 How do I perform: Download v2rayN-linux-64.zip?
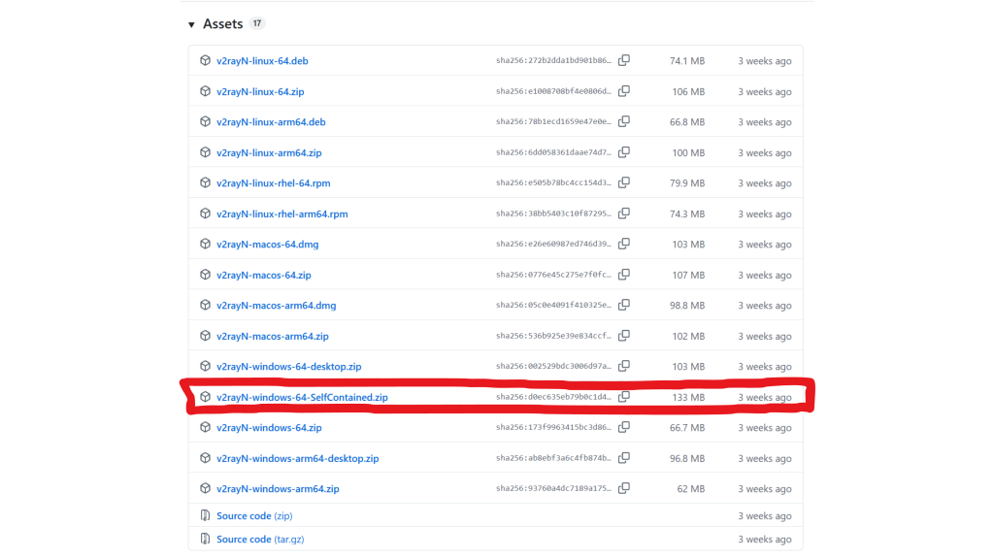260,91
